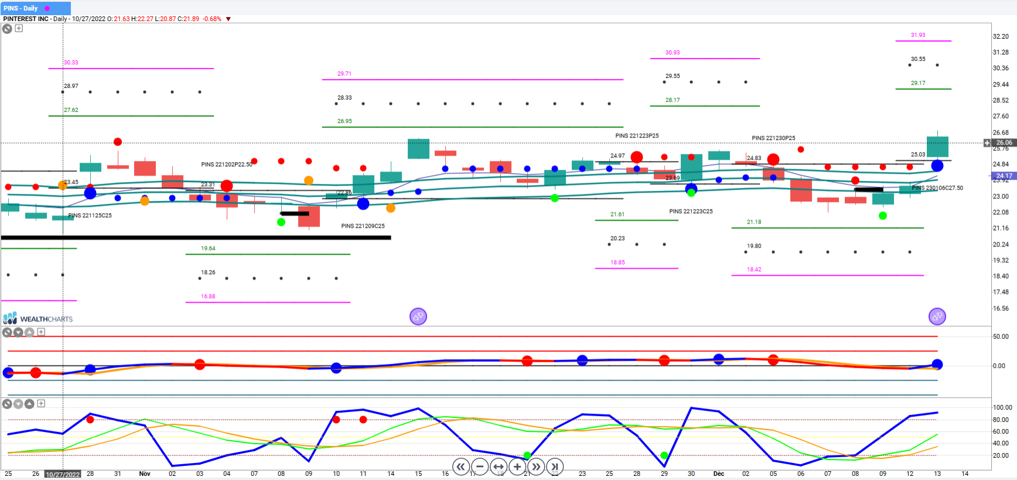Select the PINS - Daily chart tab

[x=35, y=8]
